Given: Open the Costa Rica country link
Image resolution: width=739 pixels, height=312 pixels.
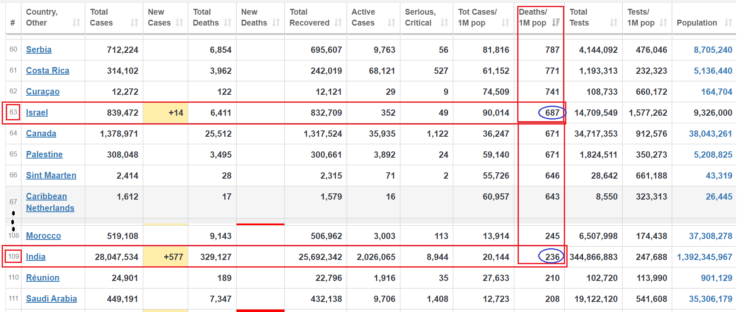Looking at the screenshot, I should point(47,70).
